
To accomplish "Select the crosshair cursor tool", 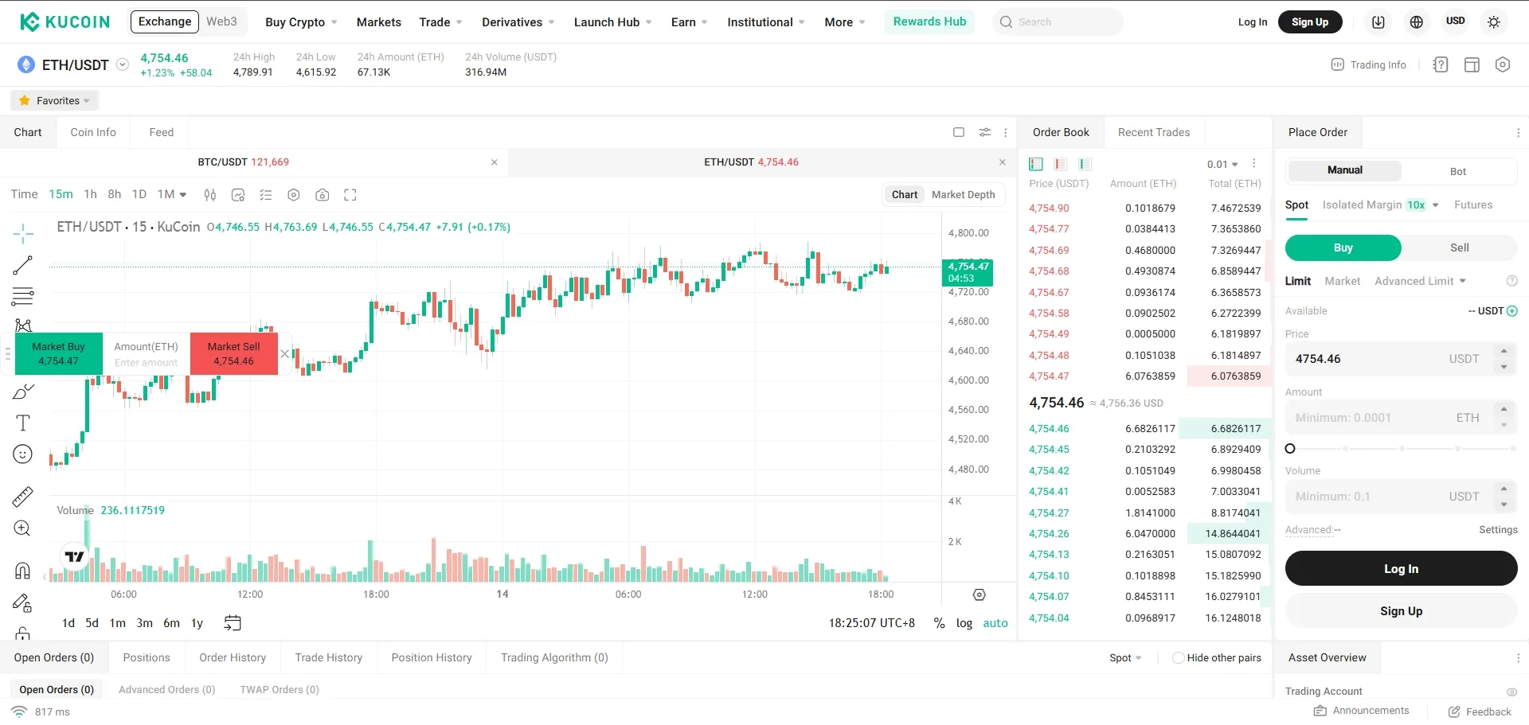I will click(x=23, y=234).
